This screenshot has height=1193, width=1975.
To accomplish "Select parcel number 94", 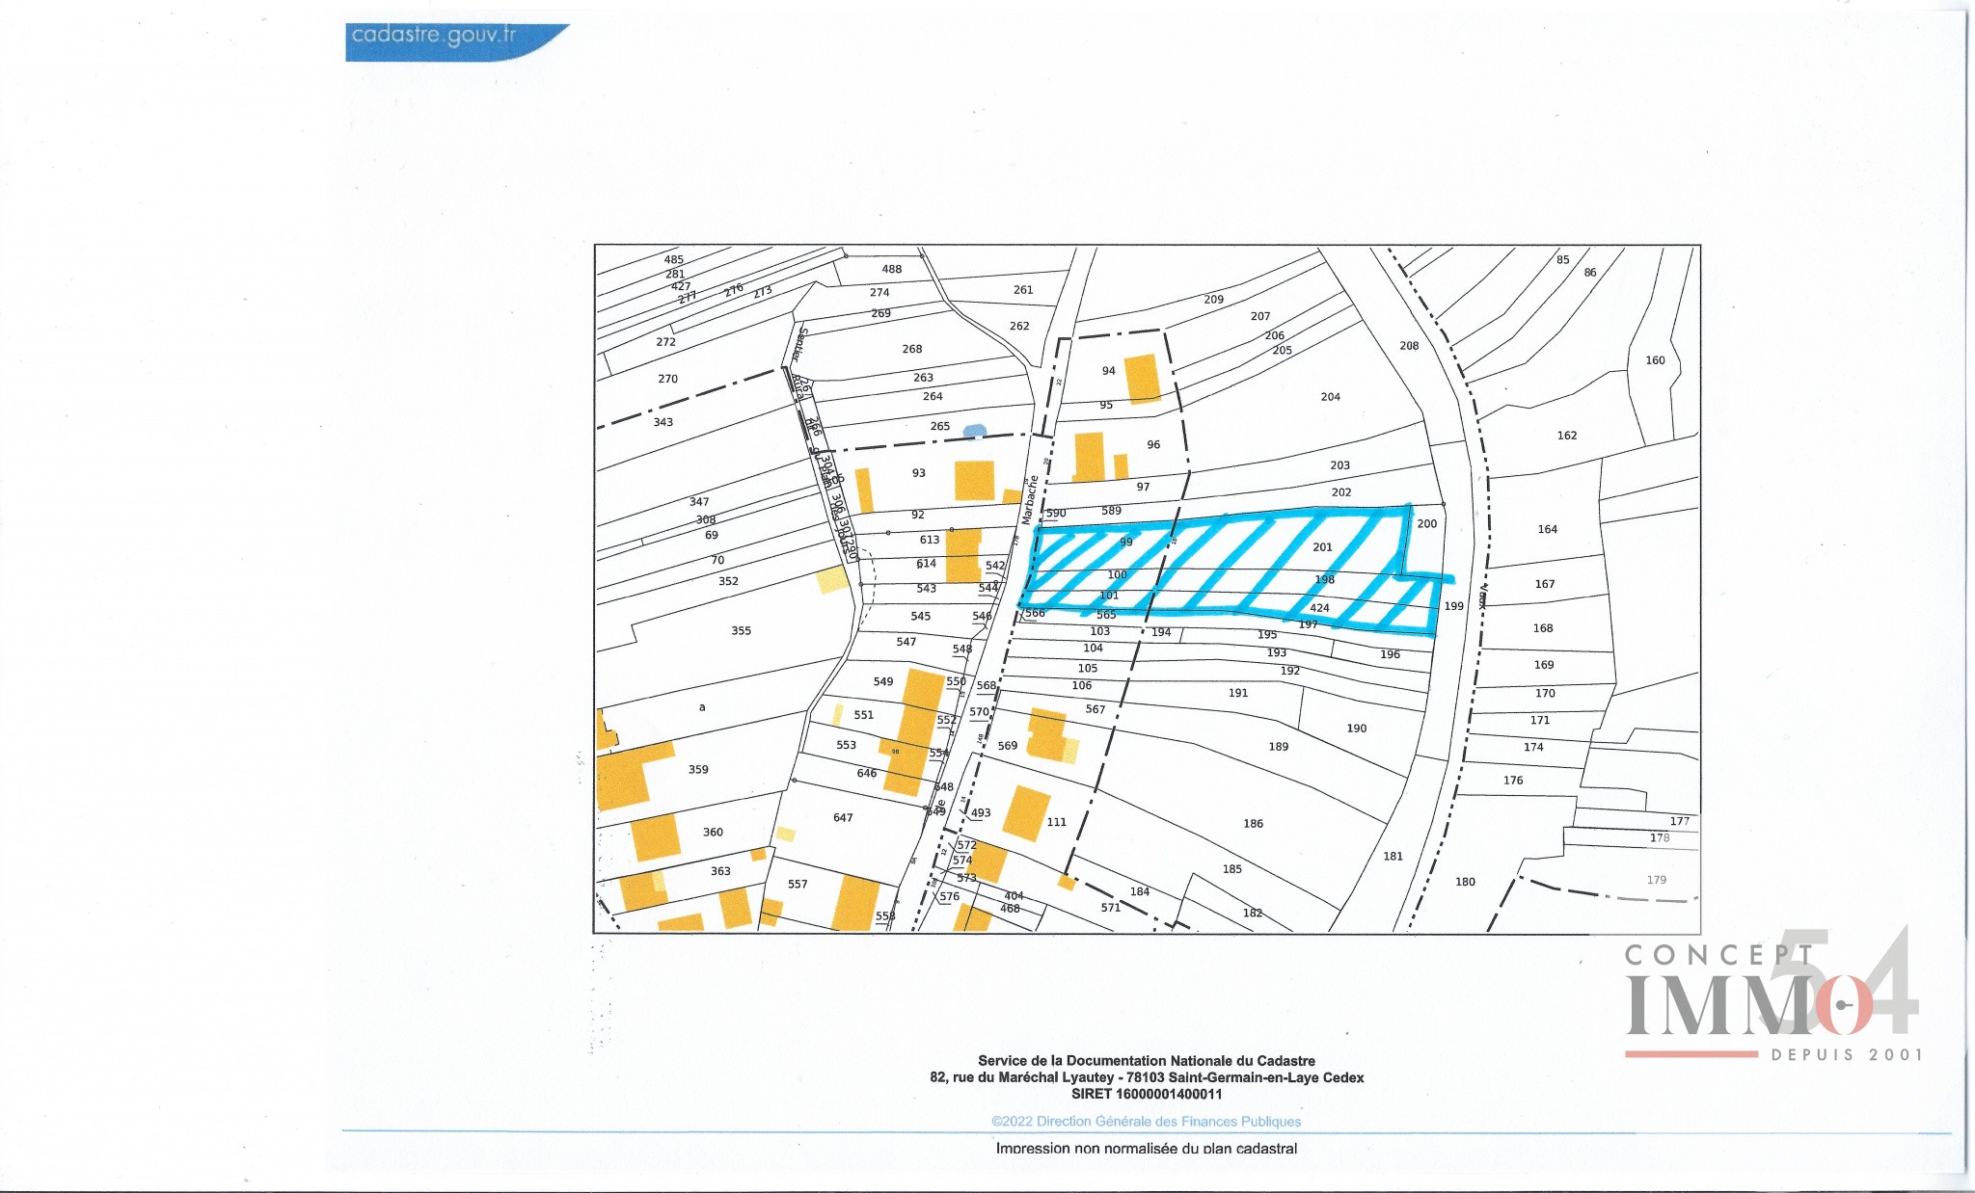I will 1109,371.
